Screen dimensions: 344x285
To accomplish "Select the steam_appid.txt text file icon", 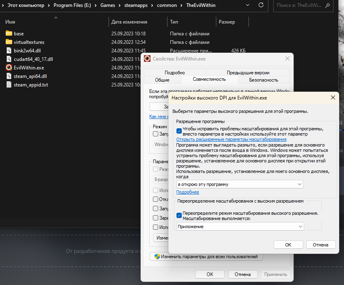I will tap(9, 84).
